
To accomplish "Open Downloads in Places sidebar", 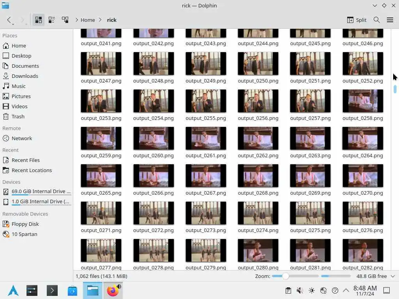I will click(36, 76).
